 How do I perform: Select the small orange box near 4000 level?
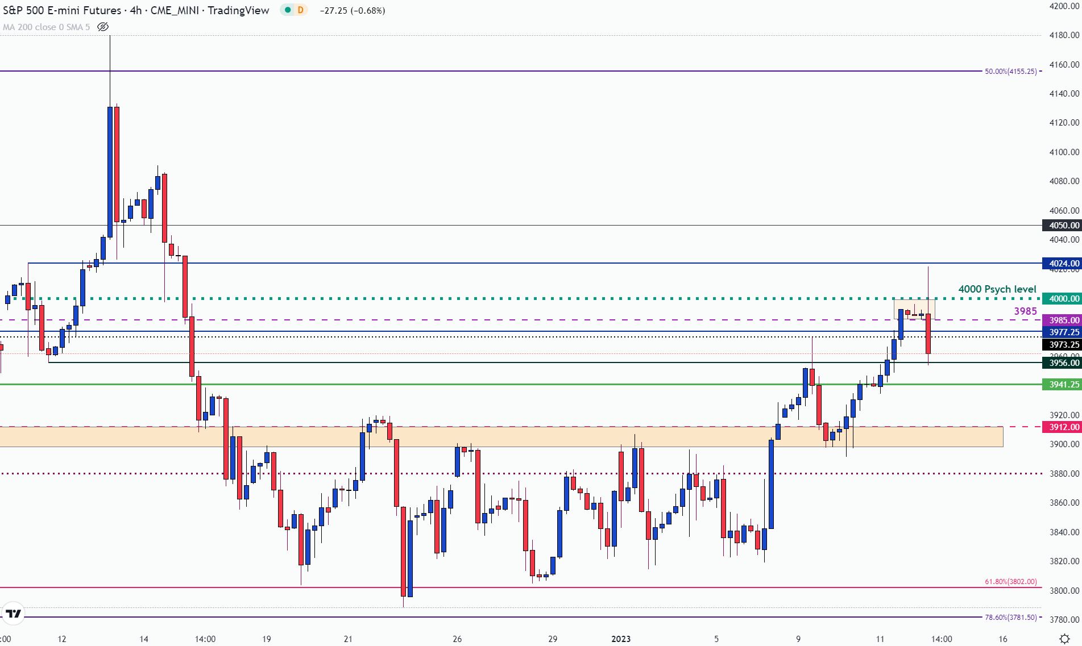[914, 309]
